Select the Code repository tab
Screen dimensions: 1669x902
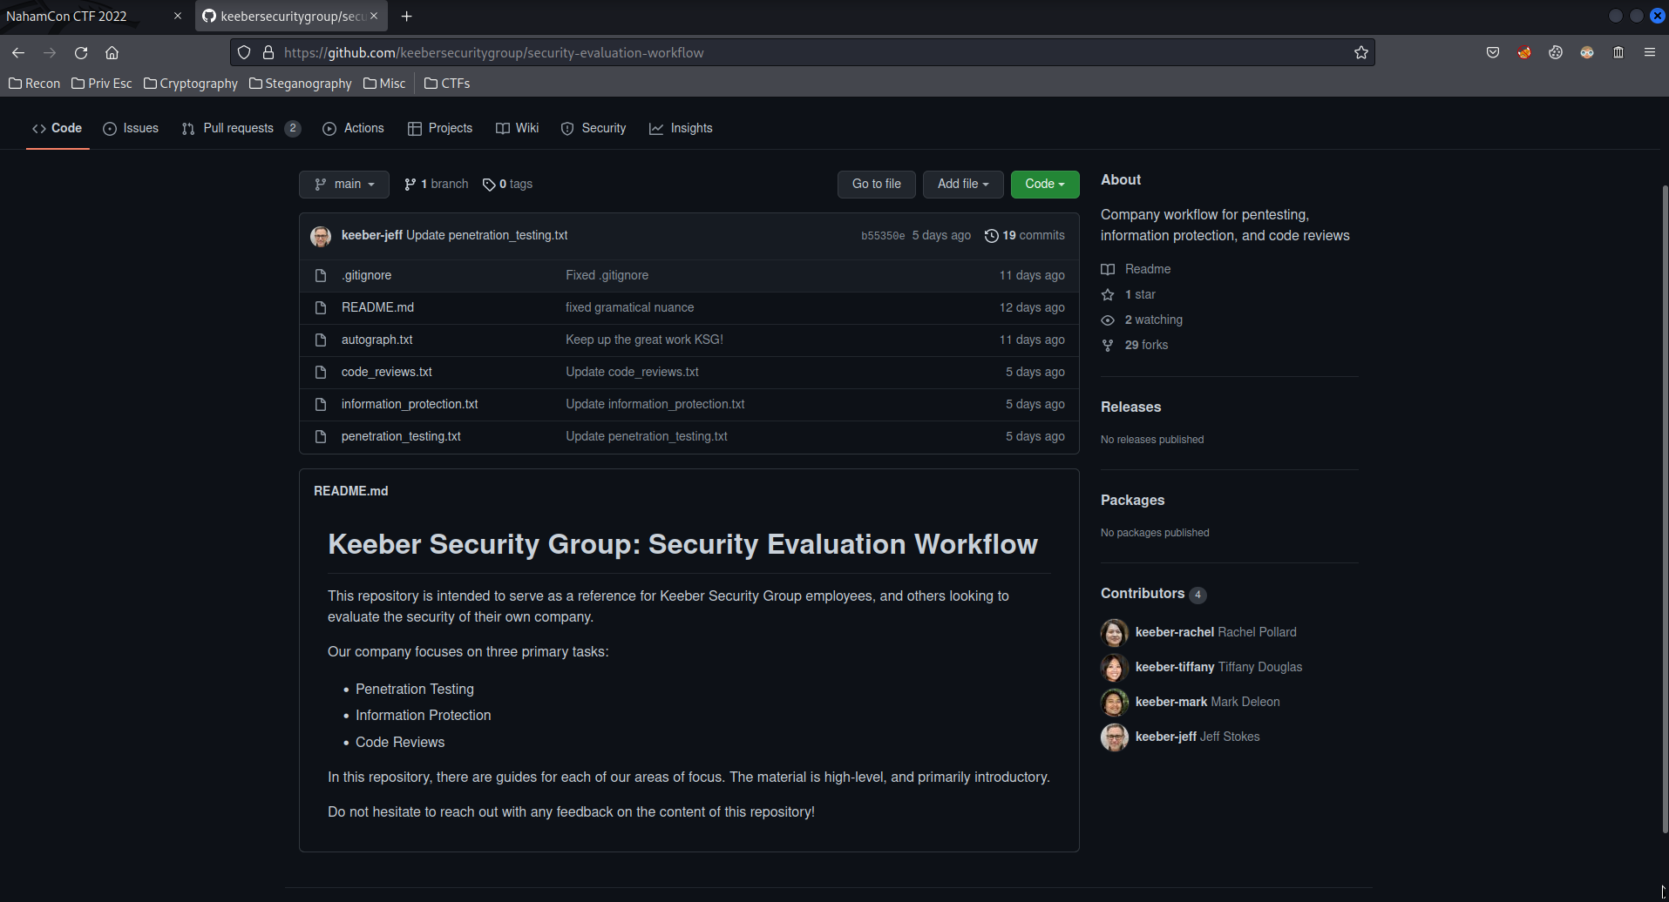[58, 128]
